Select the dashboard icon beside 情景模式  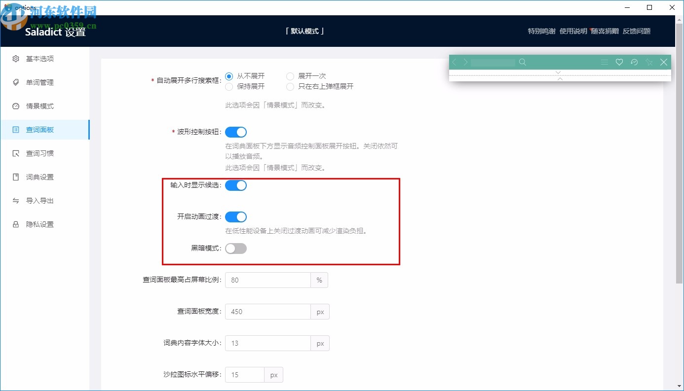point(14,106)
